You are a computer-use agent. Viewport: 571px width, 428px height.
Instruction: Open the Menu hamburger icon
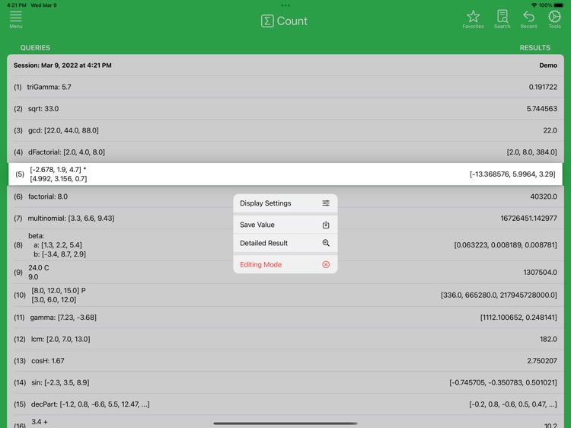[x=16, y=17]
